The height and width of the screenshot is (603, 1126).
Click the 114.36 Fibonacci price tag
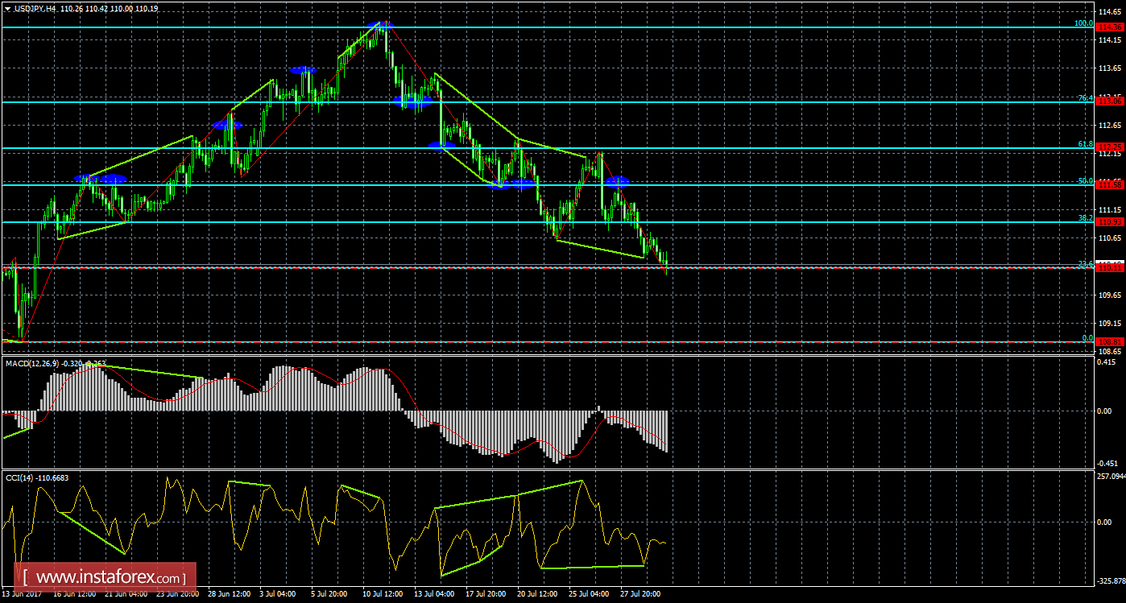(1110, 27)
